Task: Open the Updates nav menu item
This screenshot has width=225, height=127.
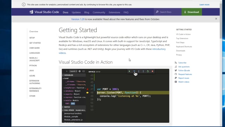Action: [76, 12]
